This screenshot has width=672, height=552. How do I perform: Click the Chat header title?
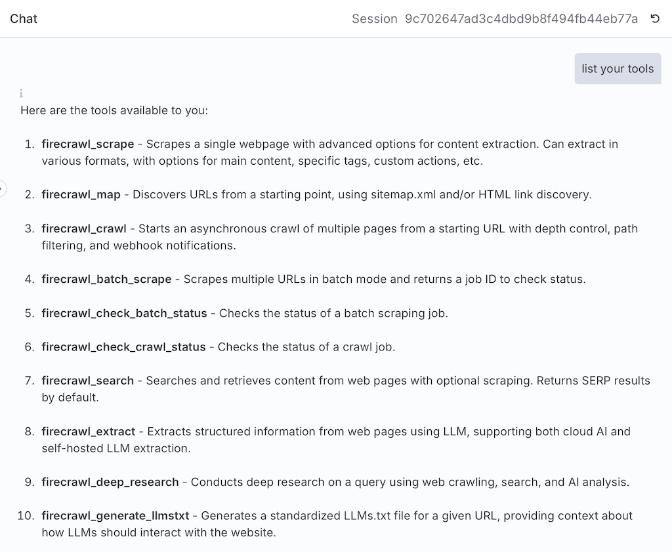click(24, 19)
